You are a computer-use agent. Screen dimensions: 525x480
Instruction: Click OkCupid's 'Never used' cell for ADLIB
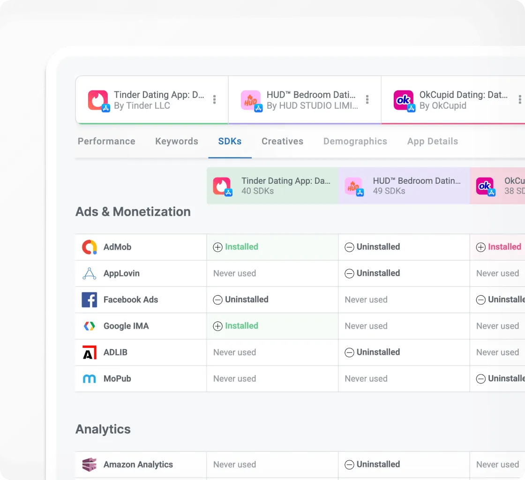497,352
